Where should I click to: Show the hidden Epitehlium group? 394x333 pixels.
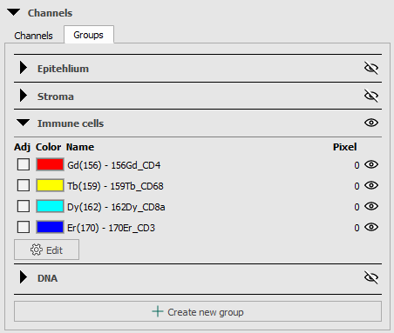coord(371,68)
